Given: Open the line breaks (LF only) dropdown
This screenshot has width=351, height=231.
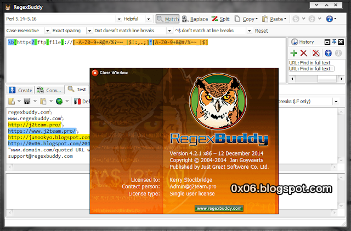Looking at the screenshot, I should pos(336,102).
